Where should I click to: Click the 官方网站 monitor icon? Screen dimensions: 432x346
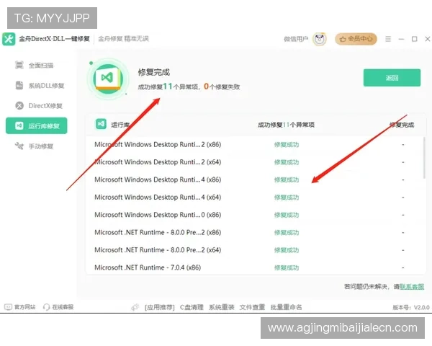[8, 307]
